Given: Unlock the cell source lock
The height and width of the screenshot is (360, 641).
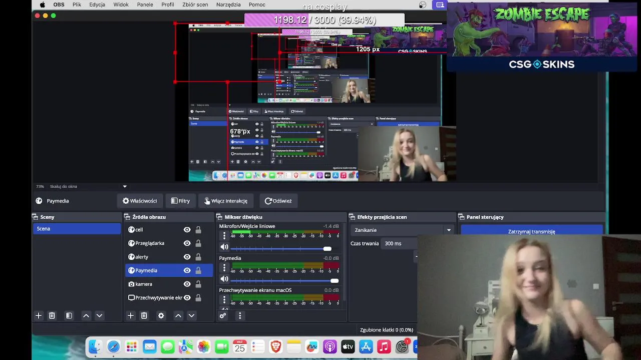Looking at the screenshot, I should pos(198,229).
